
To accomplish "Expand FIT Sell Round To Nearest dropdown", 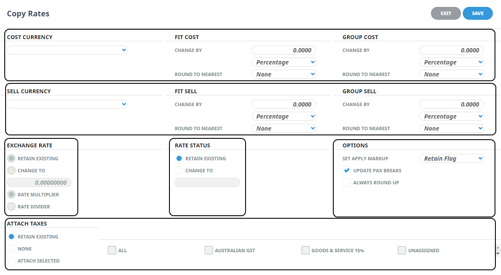I will [284, 128].
